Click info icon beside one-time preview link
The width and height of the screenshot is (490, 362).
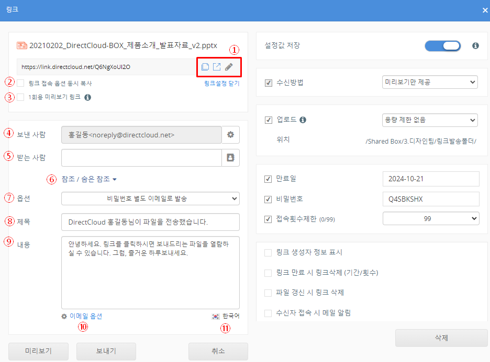(x=88, y=97)
